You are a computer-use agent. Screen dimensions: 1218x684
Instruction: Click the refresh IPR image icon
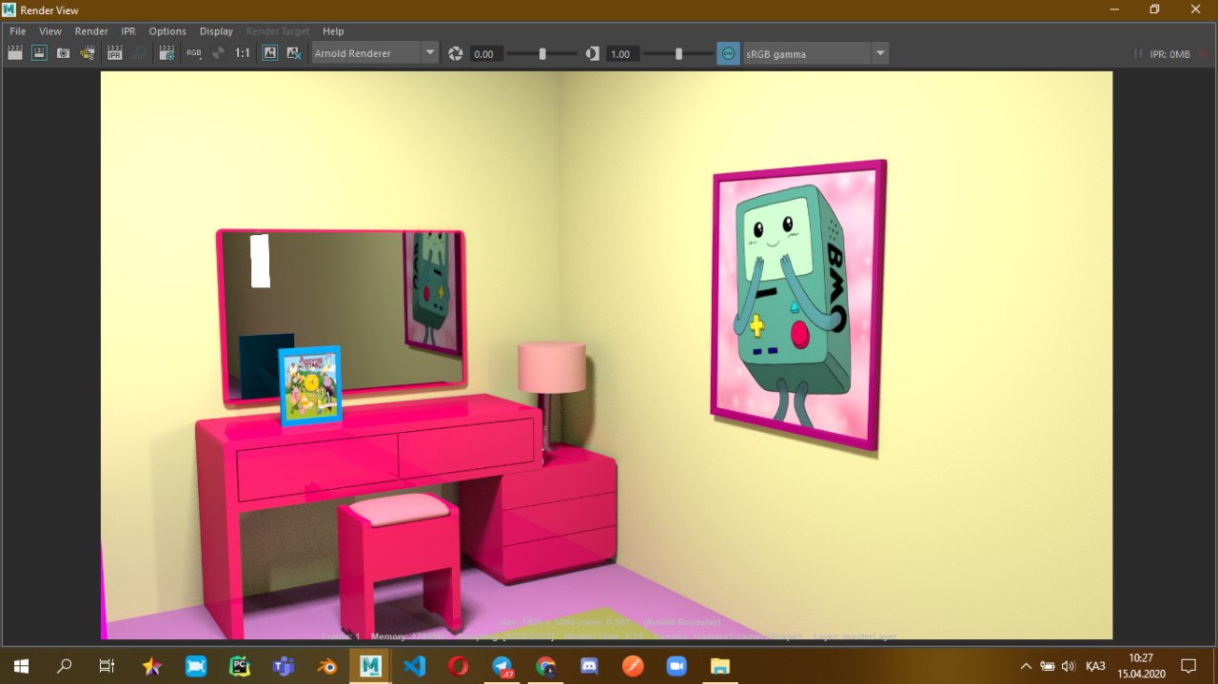coord(139,53)
